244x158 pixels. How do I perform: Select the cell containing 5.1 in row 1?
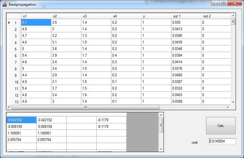tap(36, 22)
